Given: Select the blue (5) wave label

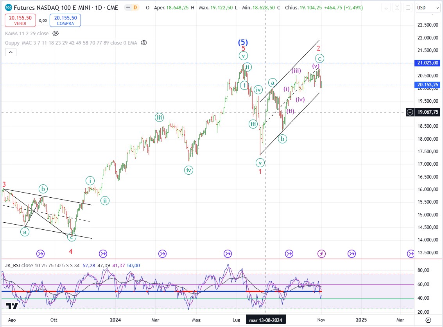Looking at the screenshot, I should click(243, 42).
